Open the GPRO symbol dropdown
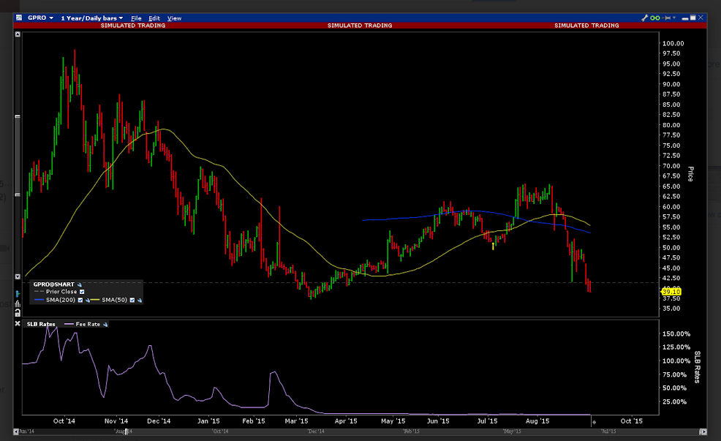The width and height of the screenshot is (721, 441). (37, 18)
